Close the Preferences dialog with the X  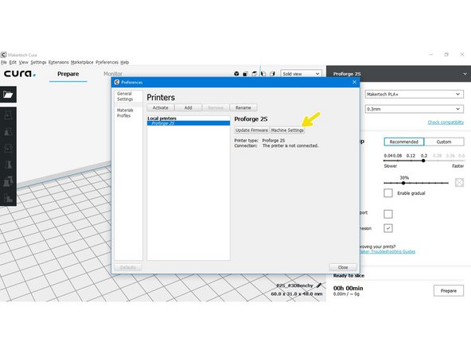[354, 82]
